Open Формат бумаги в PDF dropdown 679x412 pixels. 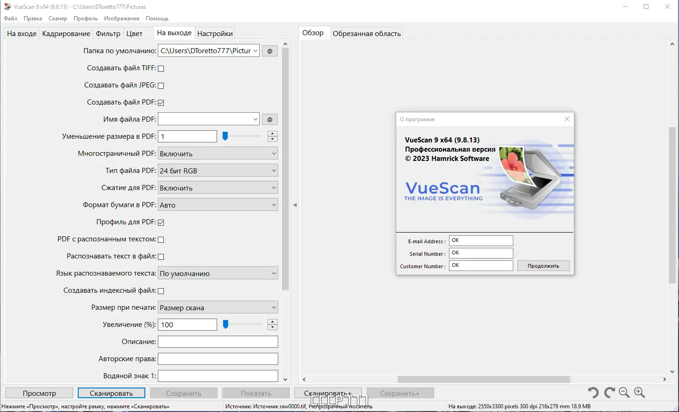click(218, 205)
